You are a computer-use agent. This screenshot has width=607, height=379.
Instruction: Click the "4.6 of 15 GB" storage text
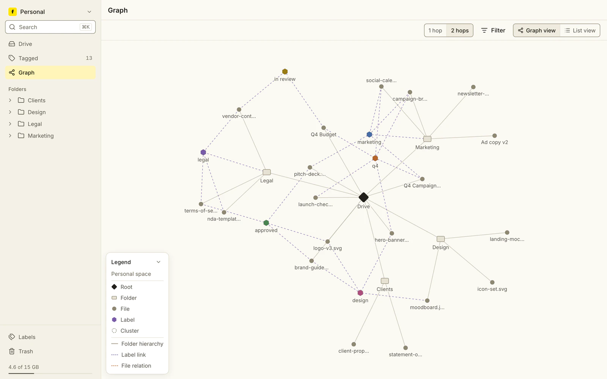[24, 367]
